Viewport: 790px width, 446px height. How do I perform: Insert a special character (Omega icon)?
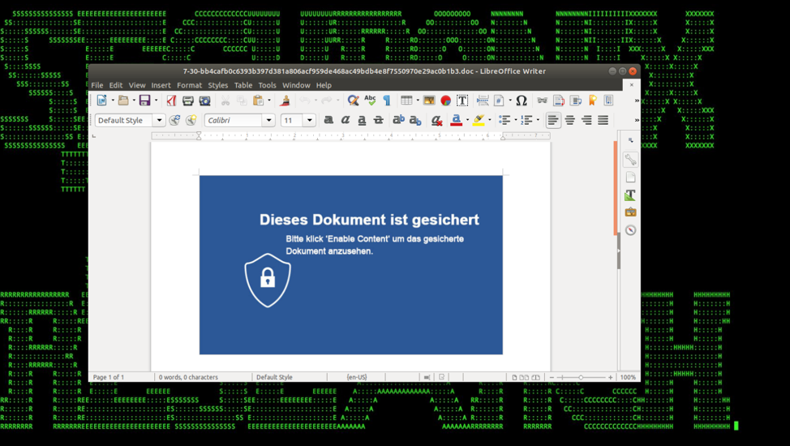tap(522, 101)
